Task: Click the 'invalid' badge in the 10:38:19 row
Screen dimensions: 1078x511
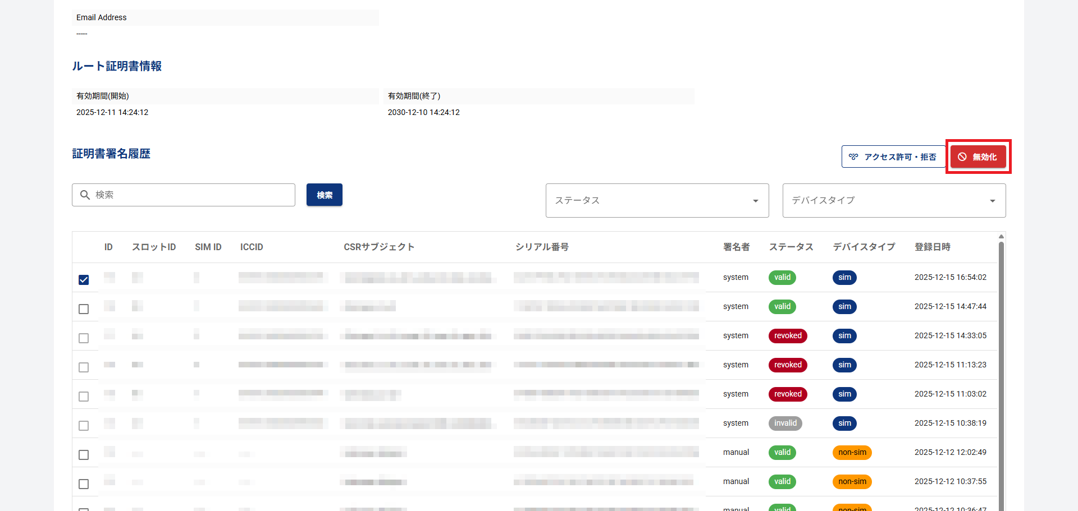Action: click(x=785, y=423)
